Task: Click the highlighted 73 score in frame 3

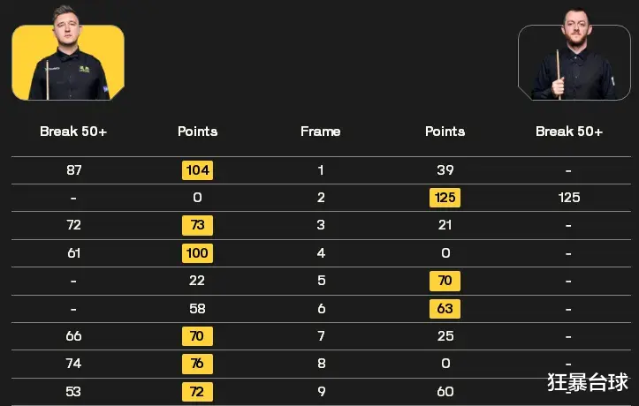Action: click(x=197, y=225)
